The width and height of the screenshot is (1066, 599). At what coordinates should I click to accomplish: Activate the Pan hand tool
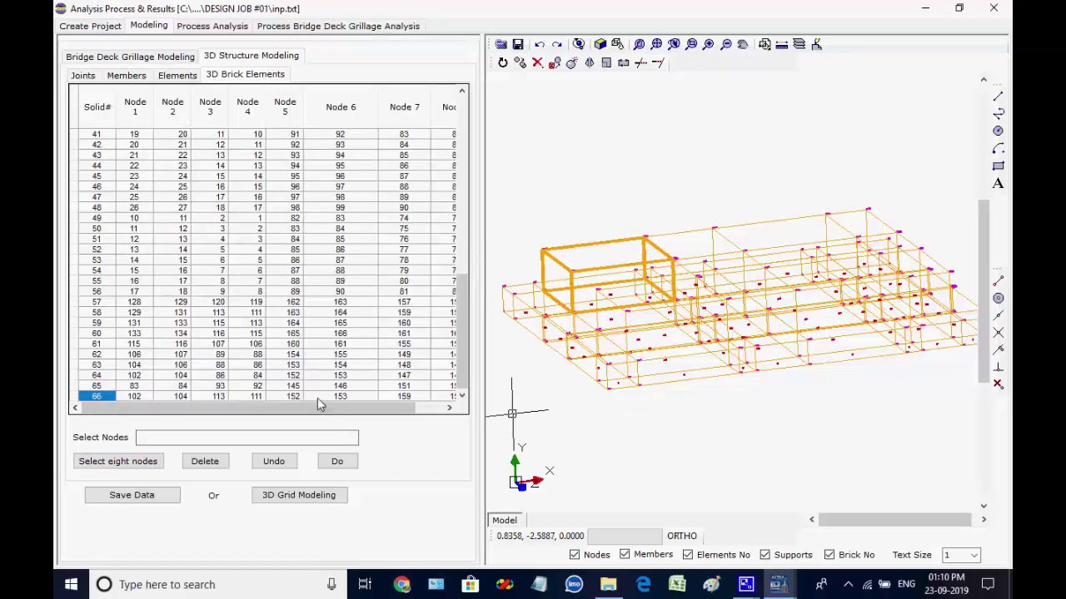(743, 44)
